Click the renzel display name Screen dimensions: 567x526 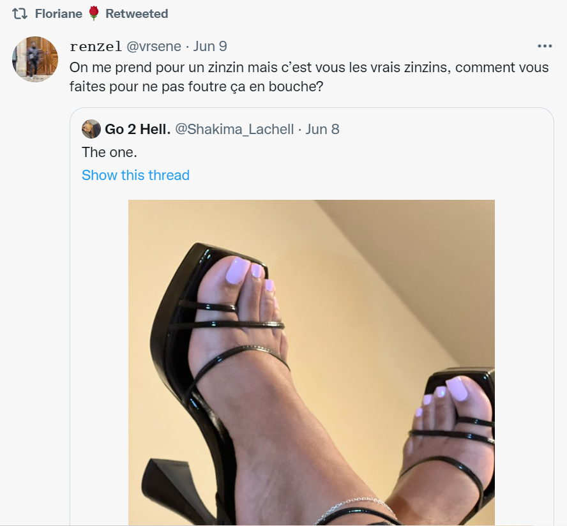pyautogui.click(x=96, y=46)
